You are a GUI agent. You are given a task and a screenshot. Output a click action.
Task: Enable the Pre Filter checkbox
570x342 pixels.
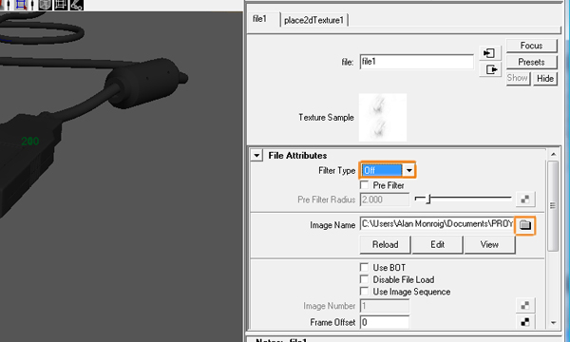(x=364, y=185)
